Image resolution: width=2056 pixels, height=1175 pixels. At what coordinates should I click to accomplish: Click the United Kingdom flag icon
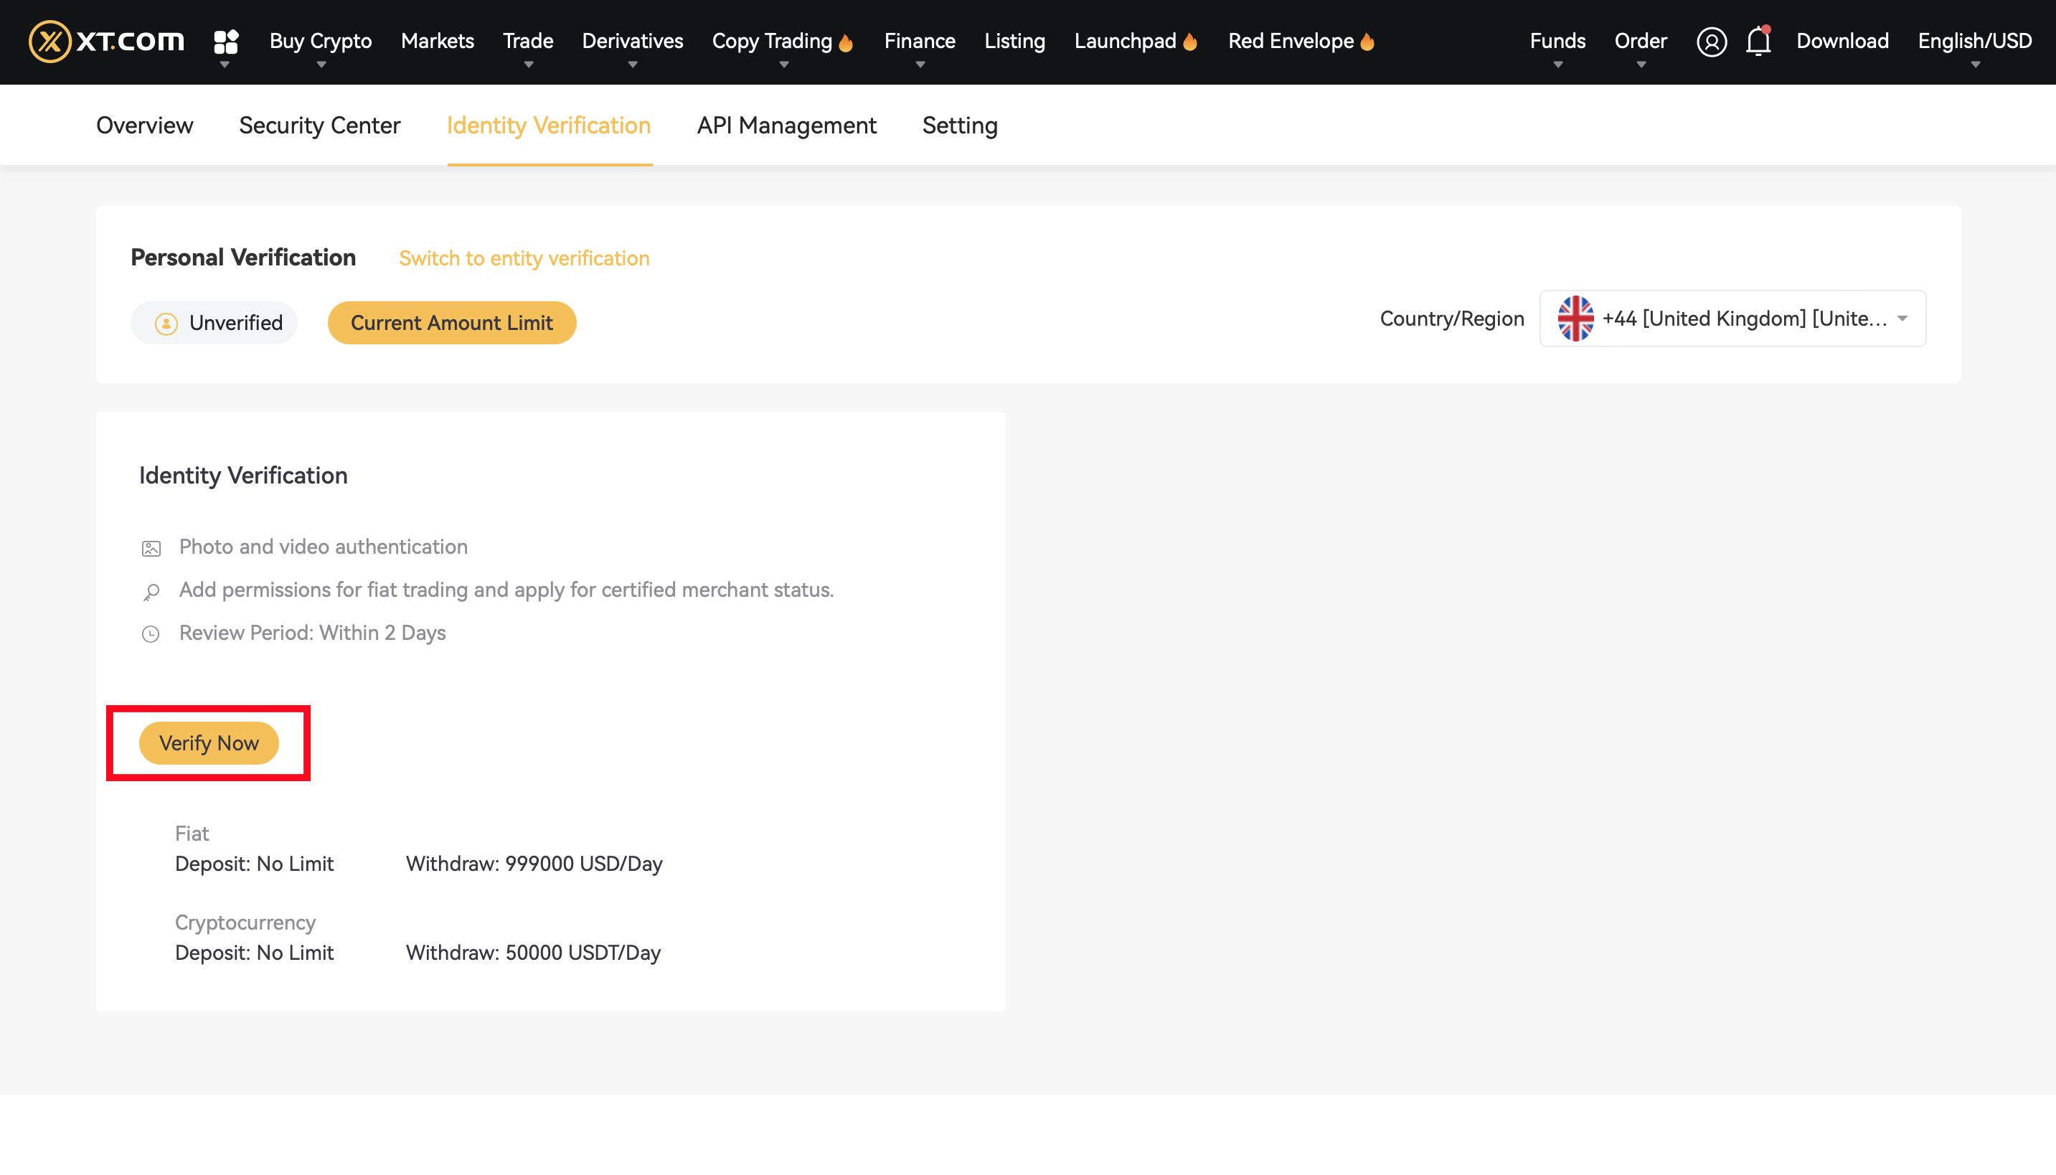coord(1575,318)
